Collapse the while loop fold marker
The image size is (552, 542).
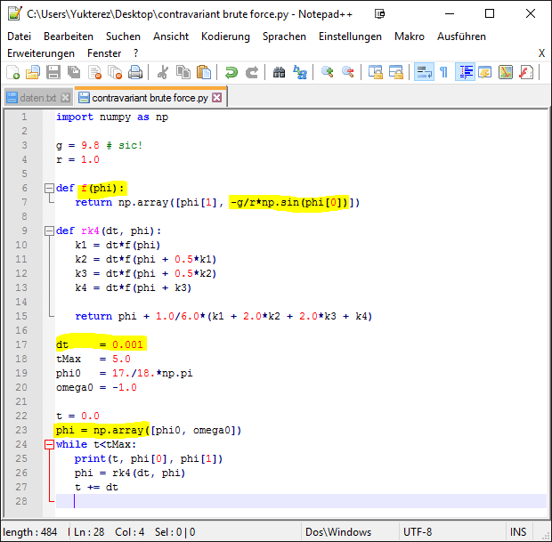pos(48,444)
